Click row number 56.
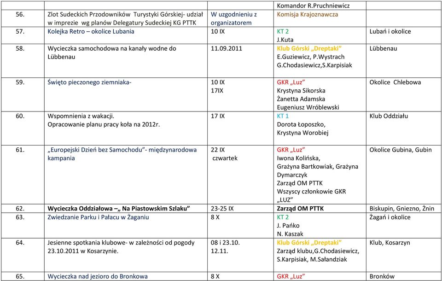Viewport: 442px width, 281px height. (20, 14)
